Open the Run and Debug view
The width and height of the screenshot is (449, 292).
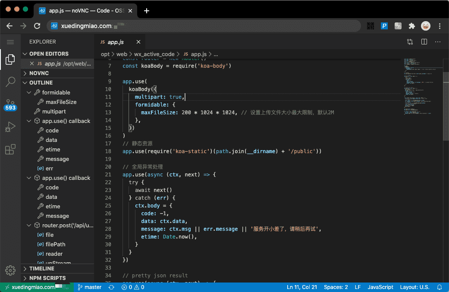(x=10, y=127)
